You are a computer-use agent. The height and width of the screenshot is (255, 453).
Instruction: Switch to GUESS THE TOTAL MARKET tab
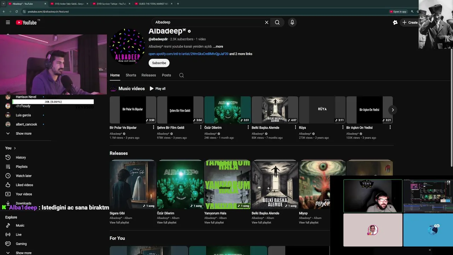(x=153, y=4)
